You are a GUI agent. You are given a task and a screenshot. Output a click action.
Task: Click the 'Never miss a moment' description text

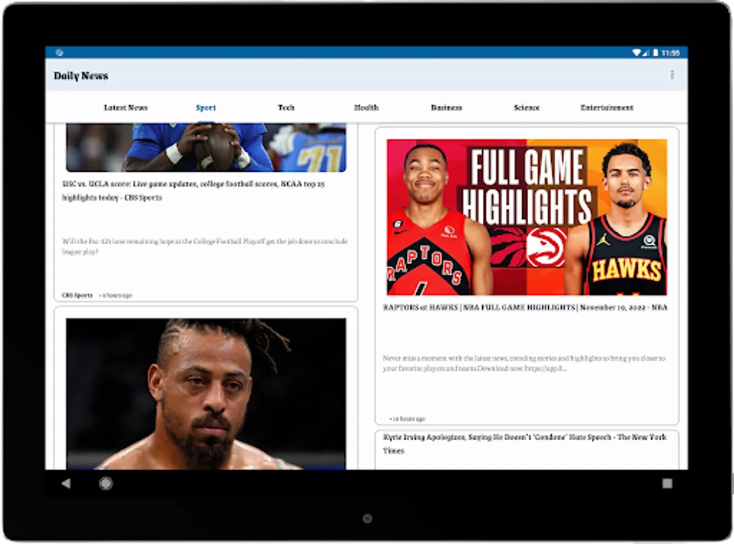click(x=524, y=363)
